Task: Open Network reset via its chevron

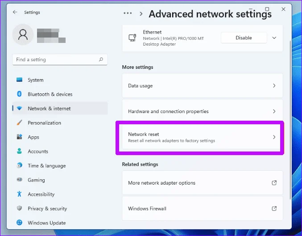Action: pos(274,137)
